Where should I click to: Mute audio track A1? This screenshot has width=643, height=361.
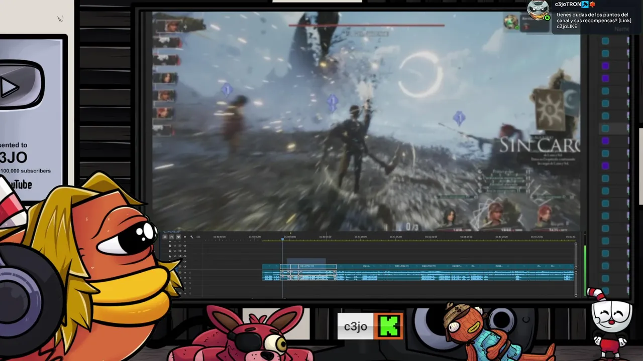coord(185,273)
